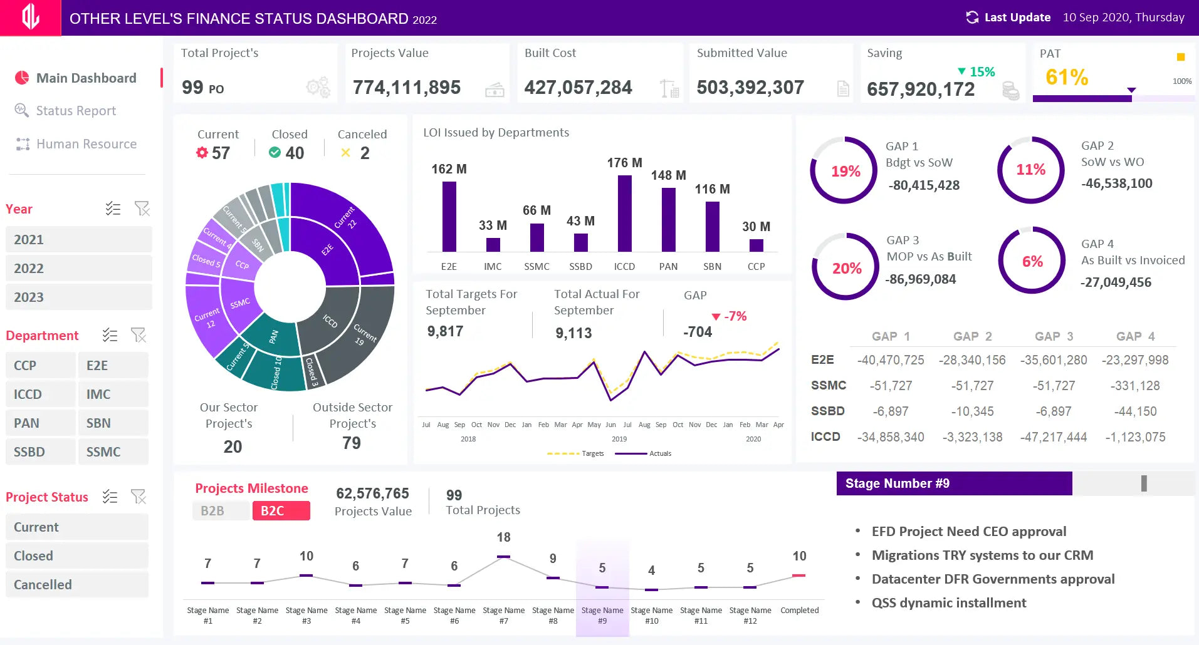
Task: Click the gears icon in Total Project's card
Action: (318, 88)
